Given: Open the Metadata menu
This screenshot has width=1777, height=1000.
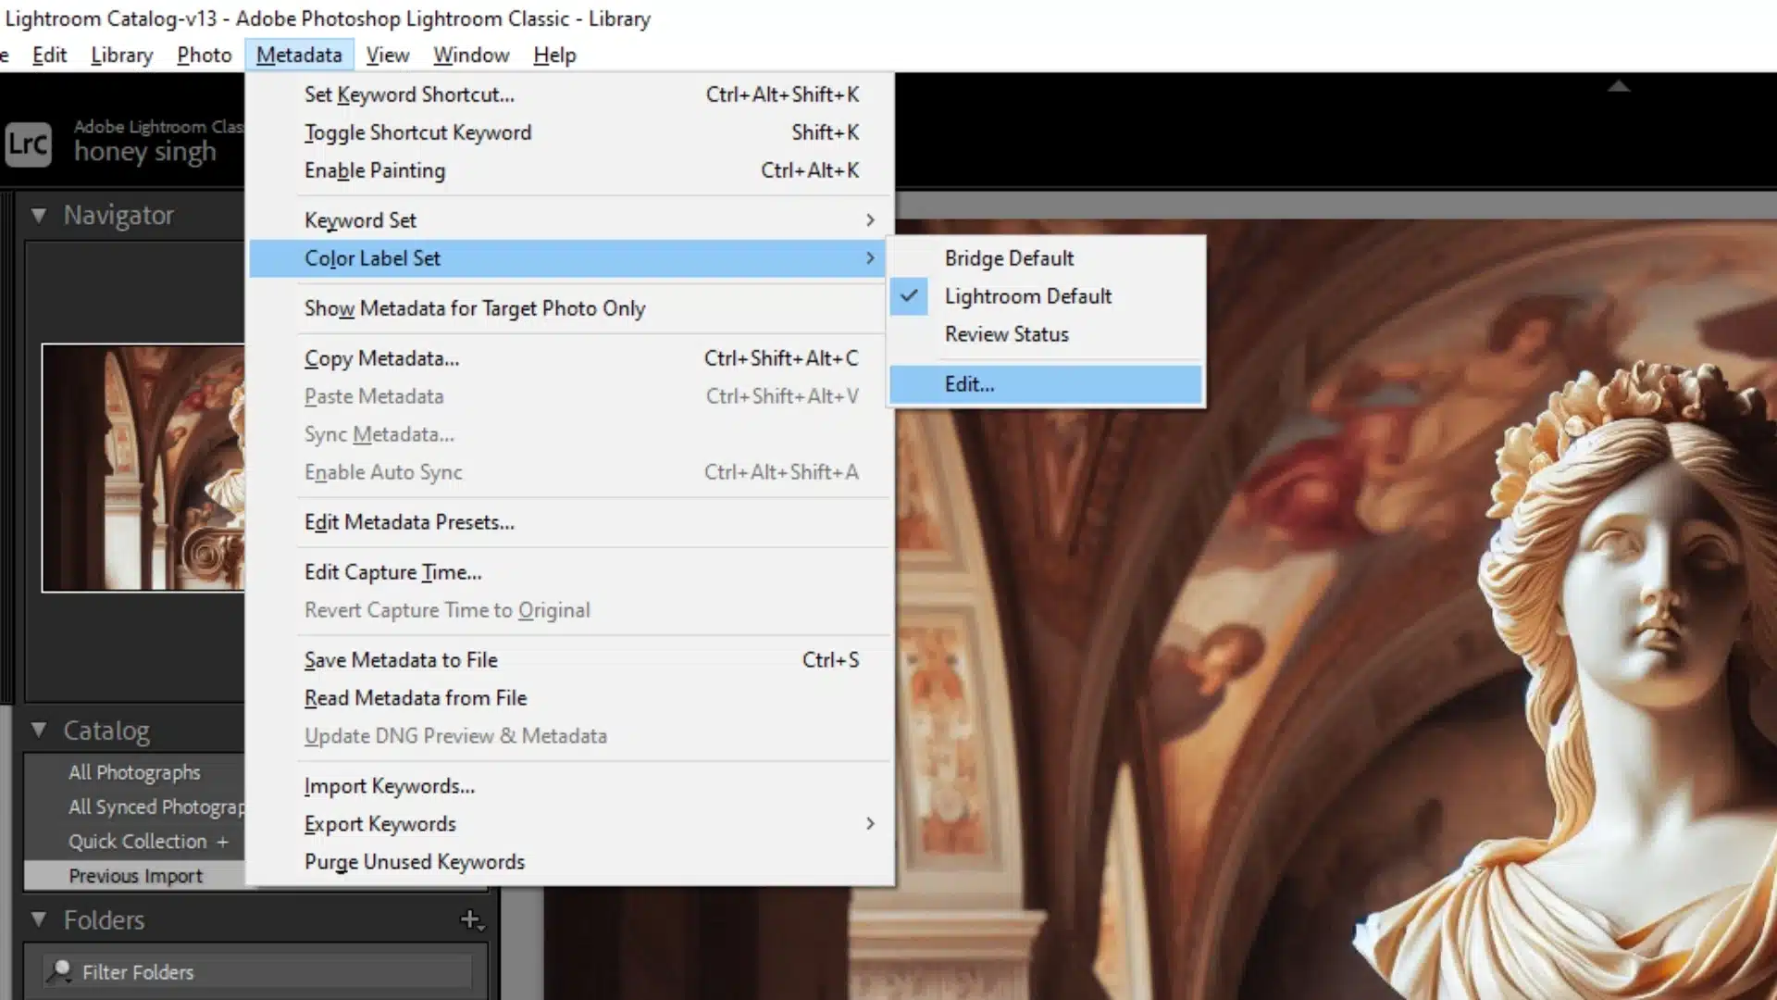Looking at the screenshot, I should 299,55.
